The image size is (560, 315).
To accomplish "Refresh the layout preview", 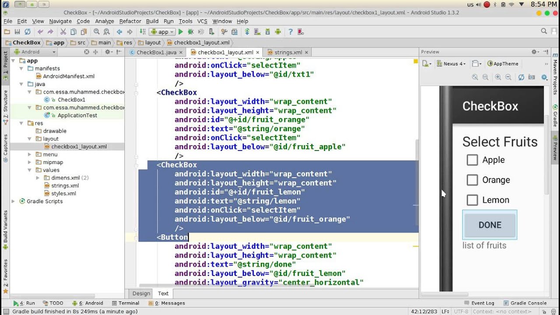I will [521, 77].
